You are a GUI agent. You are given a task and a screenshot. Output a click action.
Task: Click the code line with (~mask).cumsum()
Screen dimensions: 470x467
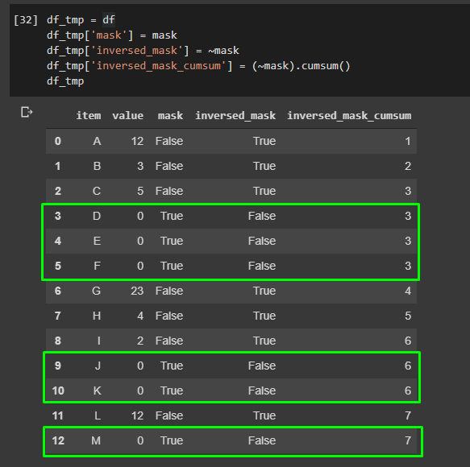pos(198,66)
